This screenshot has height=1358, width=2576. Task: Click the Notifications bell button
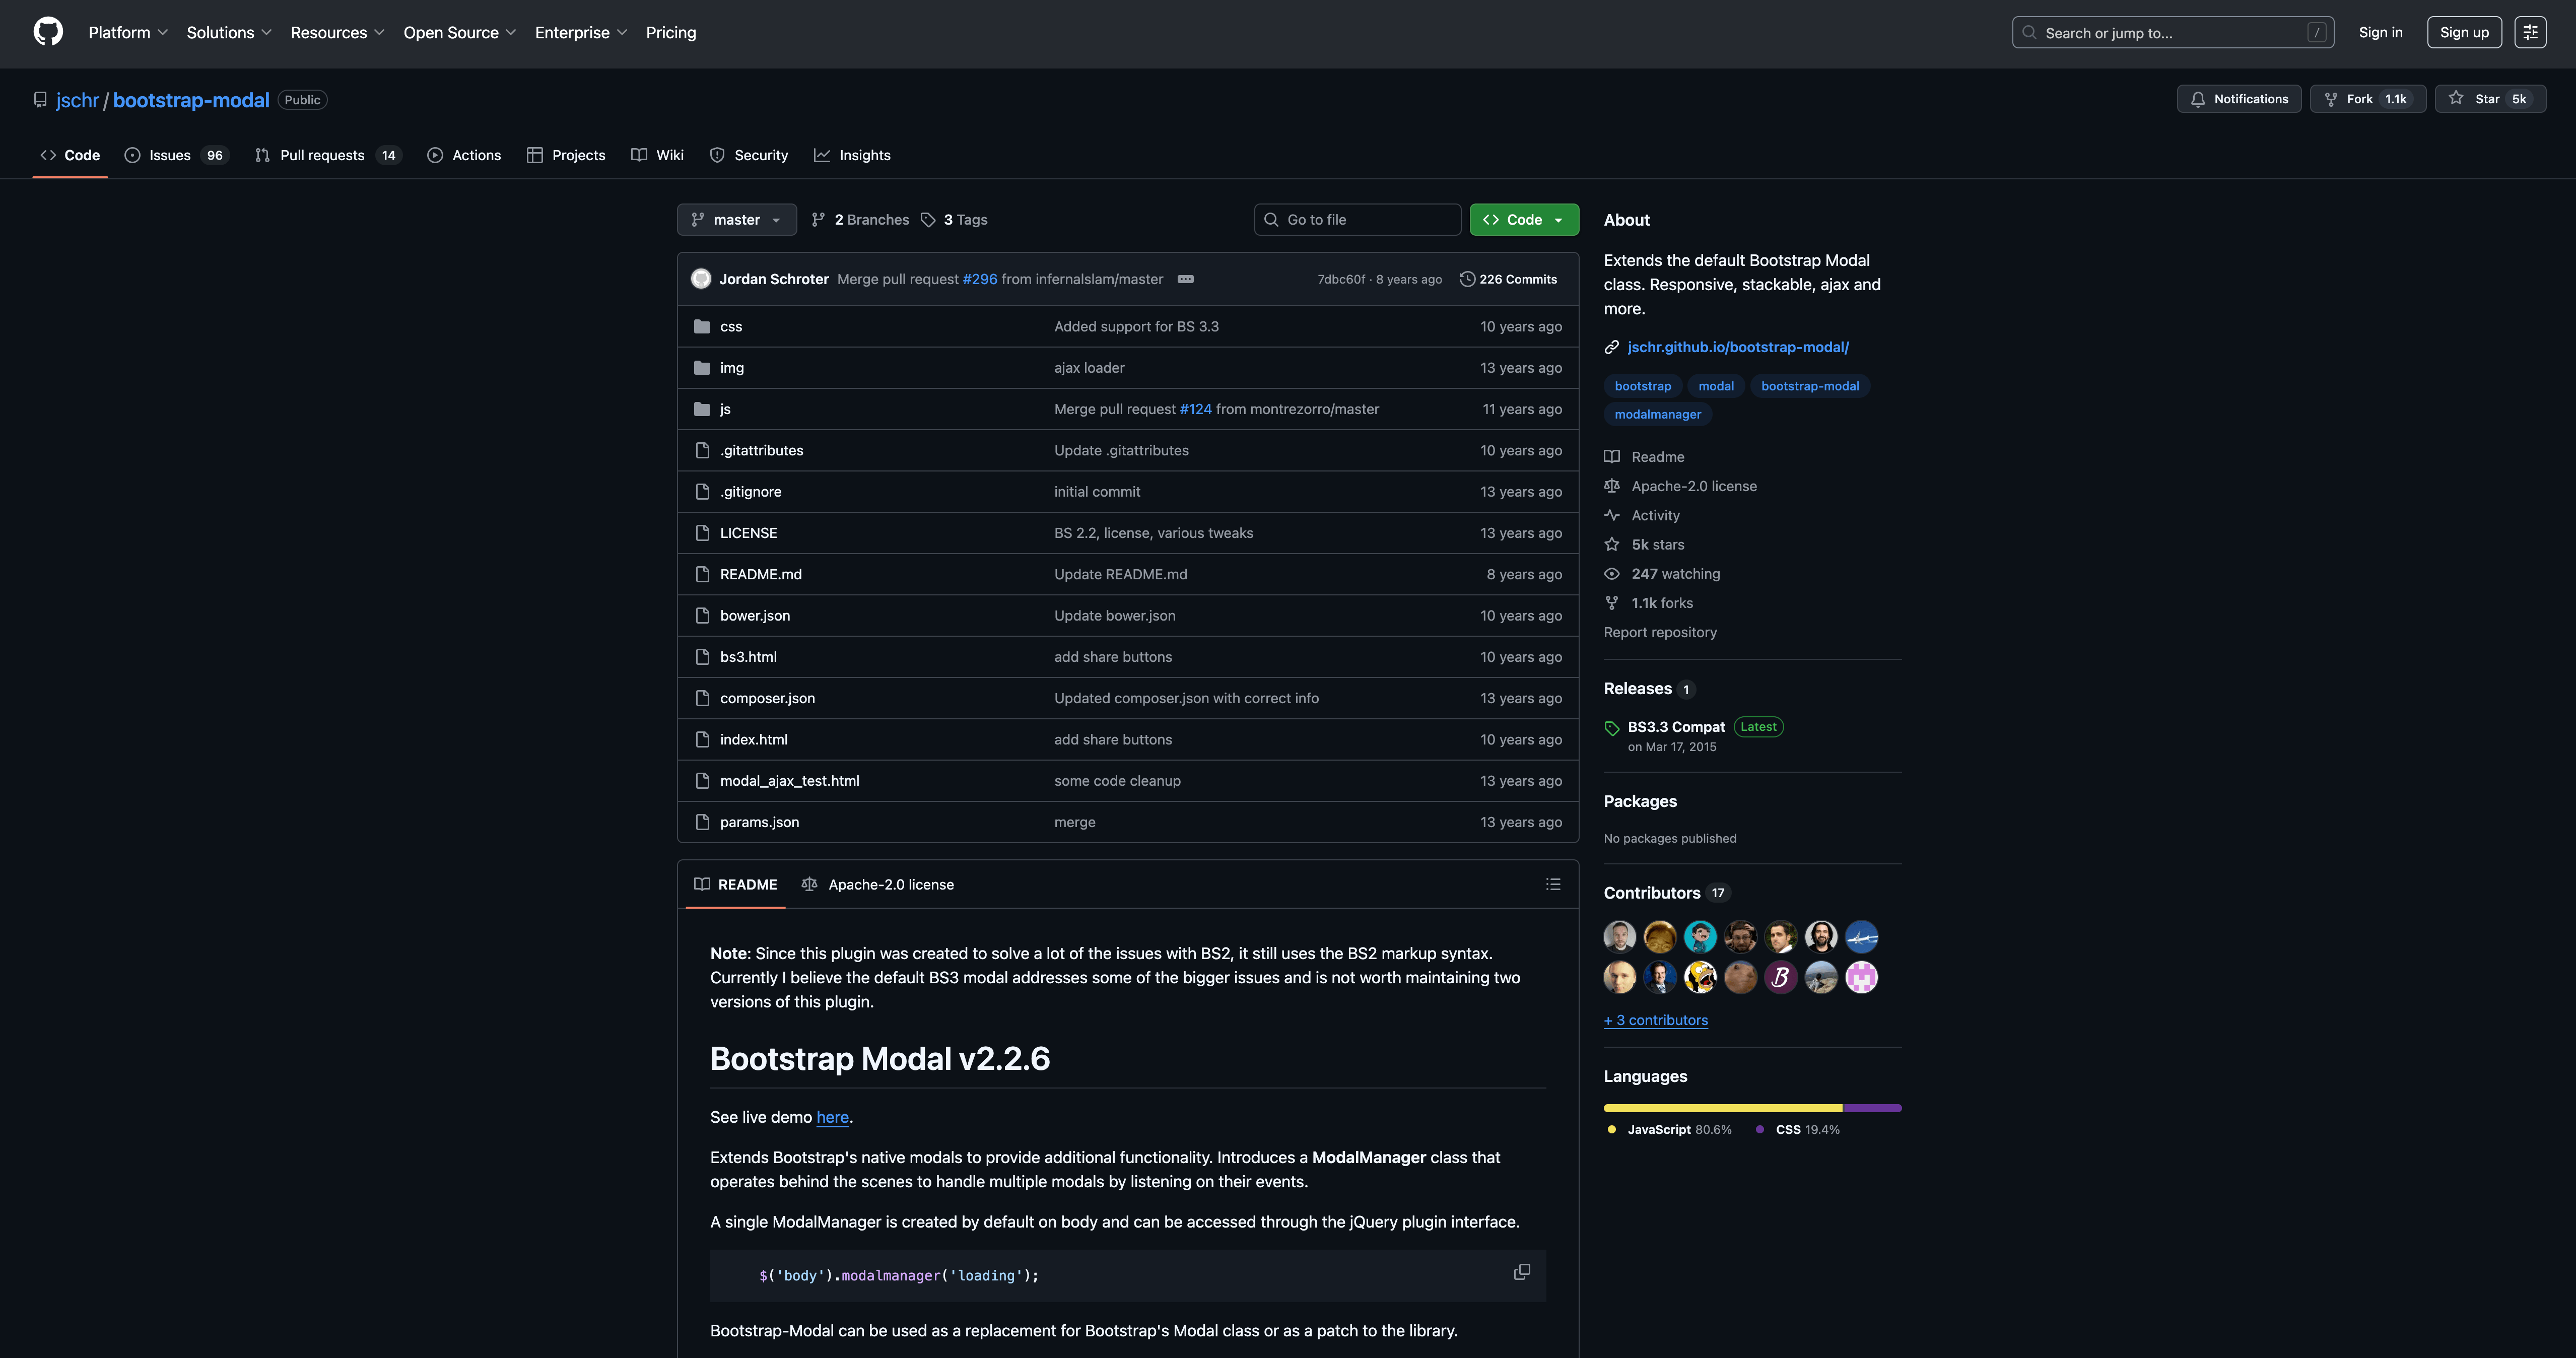coord(2238,99)
